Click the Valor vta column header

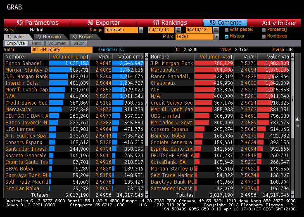pos(273,57)
